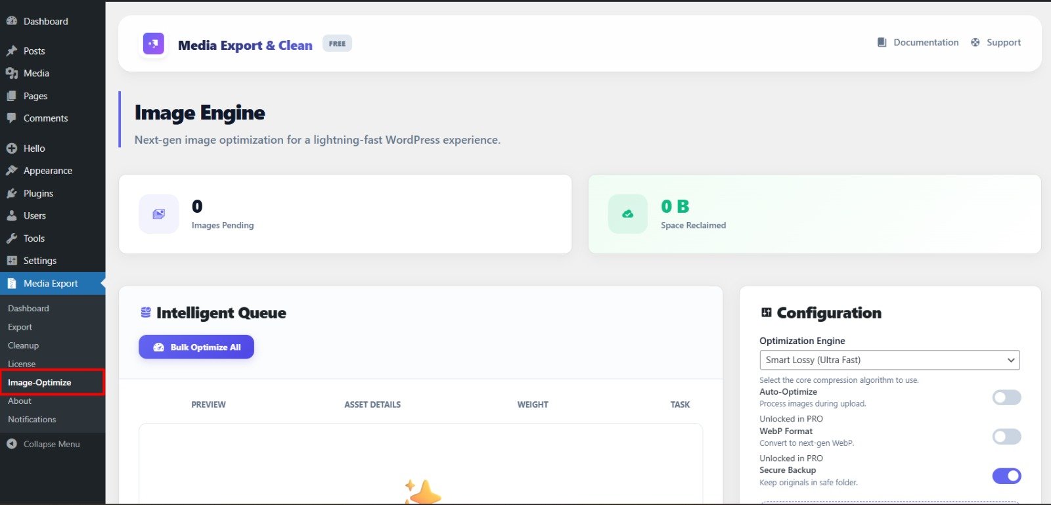Screen dimensions: 1051x505
Task: Open the Hello menu item
Action: click(x=53, y=148)
